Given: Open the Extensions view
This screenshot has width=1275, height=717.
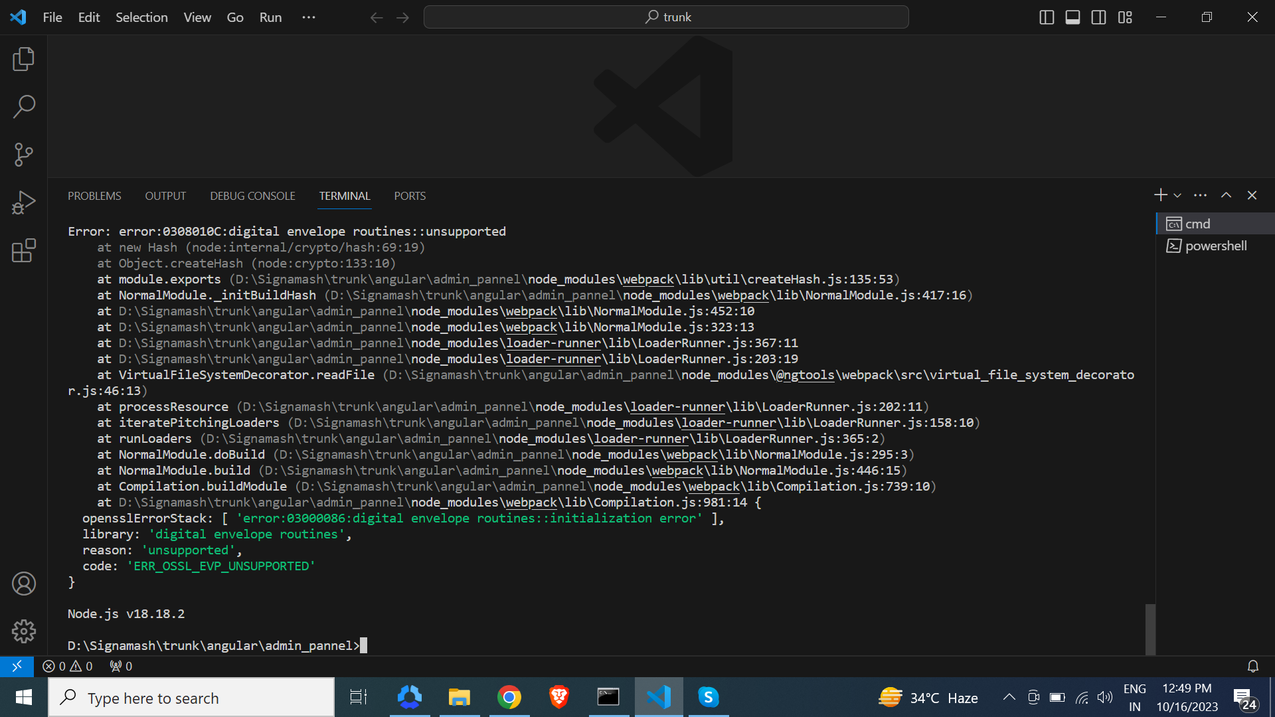Looking at the screenshot, I should tap(24, 250).
